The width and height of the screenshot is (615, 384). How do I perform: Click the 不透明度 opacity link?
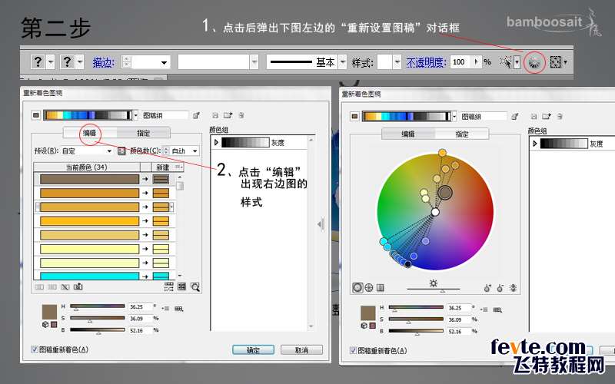click(x=426, y=62)
